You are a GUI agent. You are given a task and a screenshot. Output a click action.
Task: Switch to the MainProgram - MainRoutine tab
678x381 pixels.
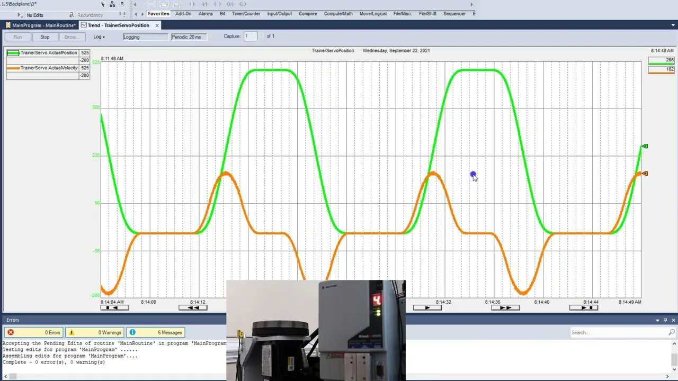40,25
